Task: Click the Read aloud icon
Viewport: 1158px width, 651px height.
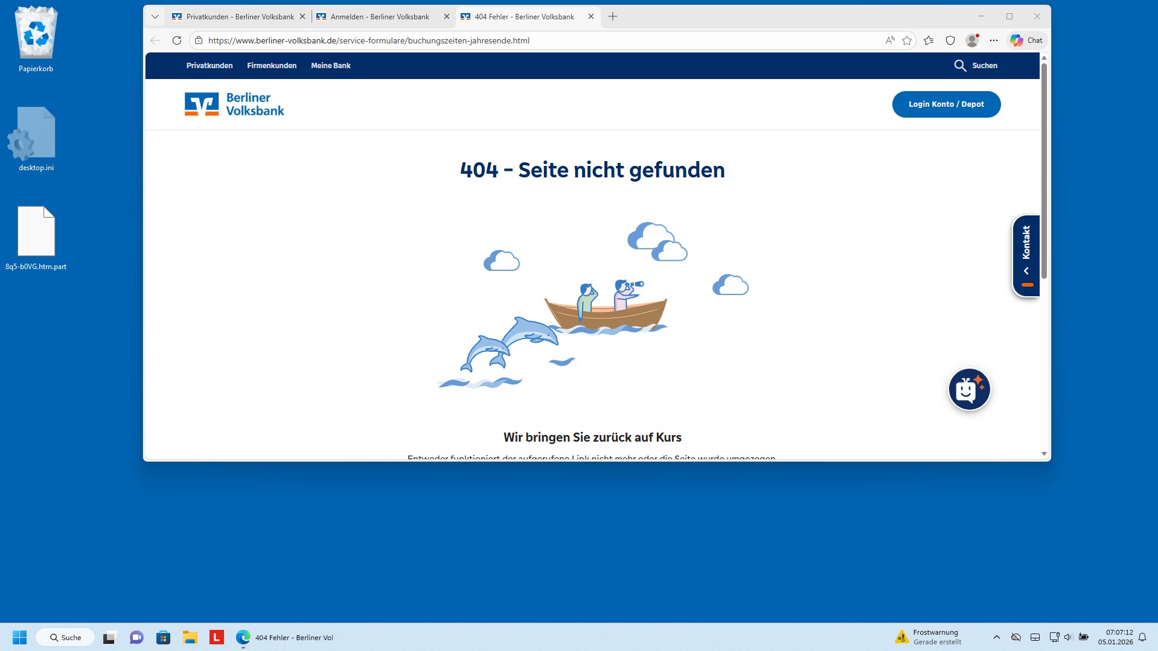Action: [x=889, y=40]
